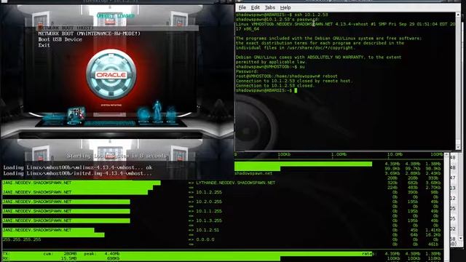Open the File menu in the terminal window
The width and height of the screenshot is (466, 262).
(x=242, y=7)
